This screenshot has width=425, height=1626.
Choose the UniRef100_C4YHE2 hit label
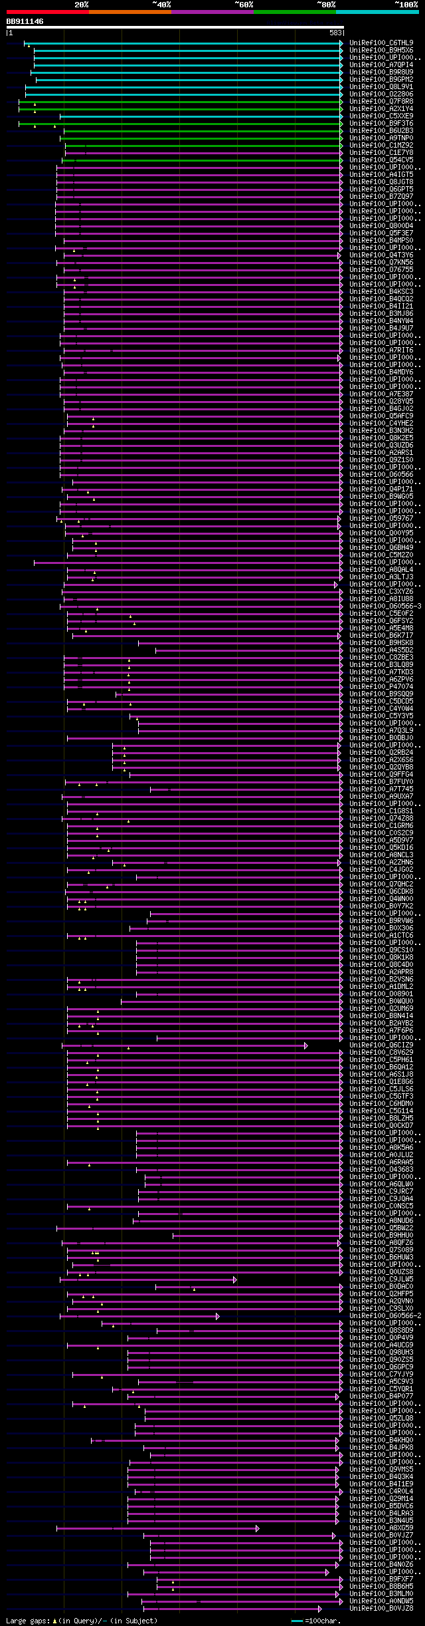pos(381,424)
